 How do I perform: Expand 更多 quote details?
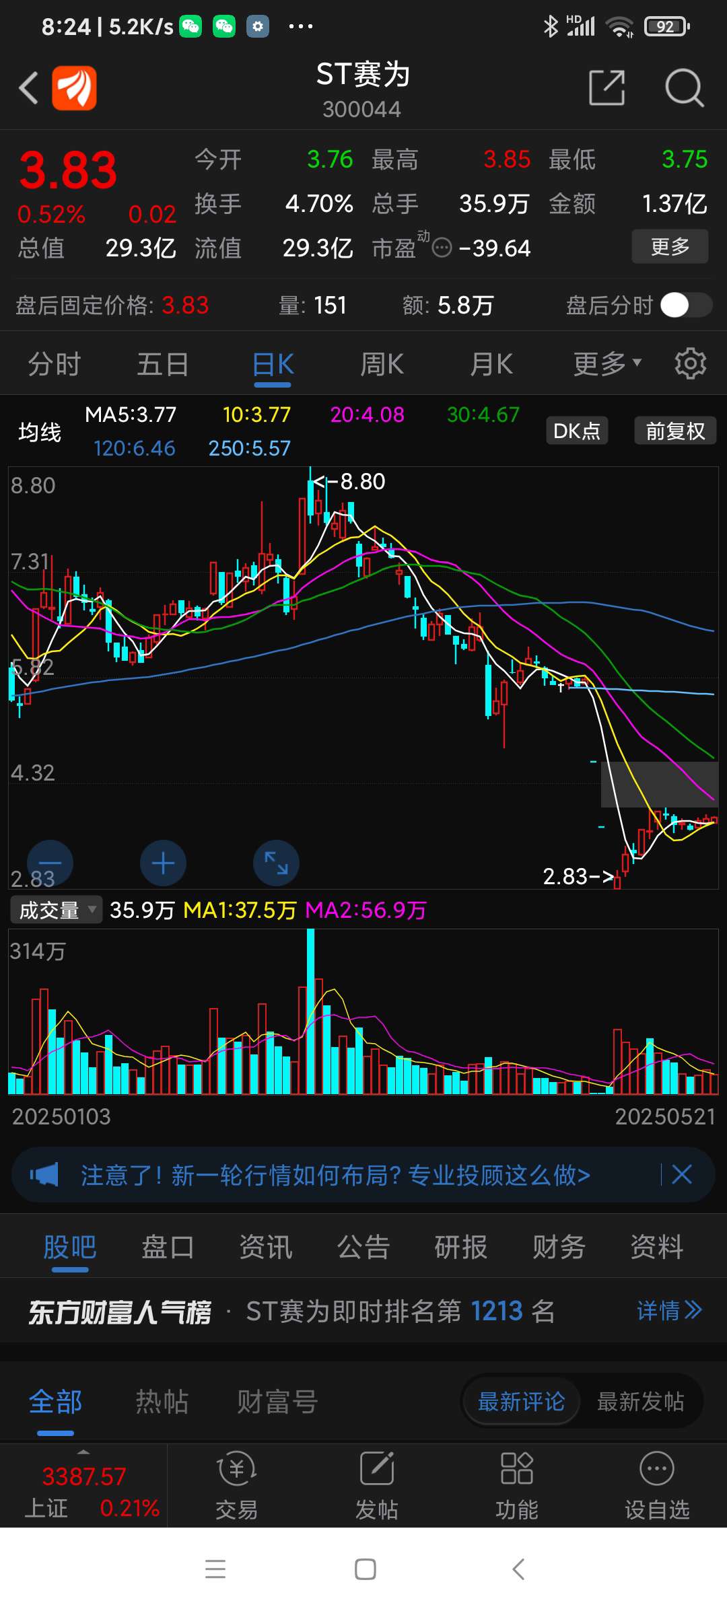click(670, 246)
